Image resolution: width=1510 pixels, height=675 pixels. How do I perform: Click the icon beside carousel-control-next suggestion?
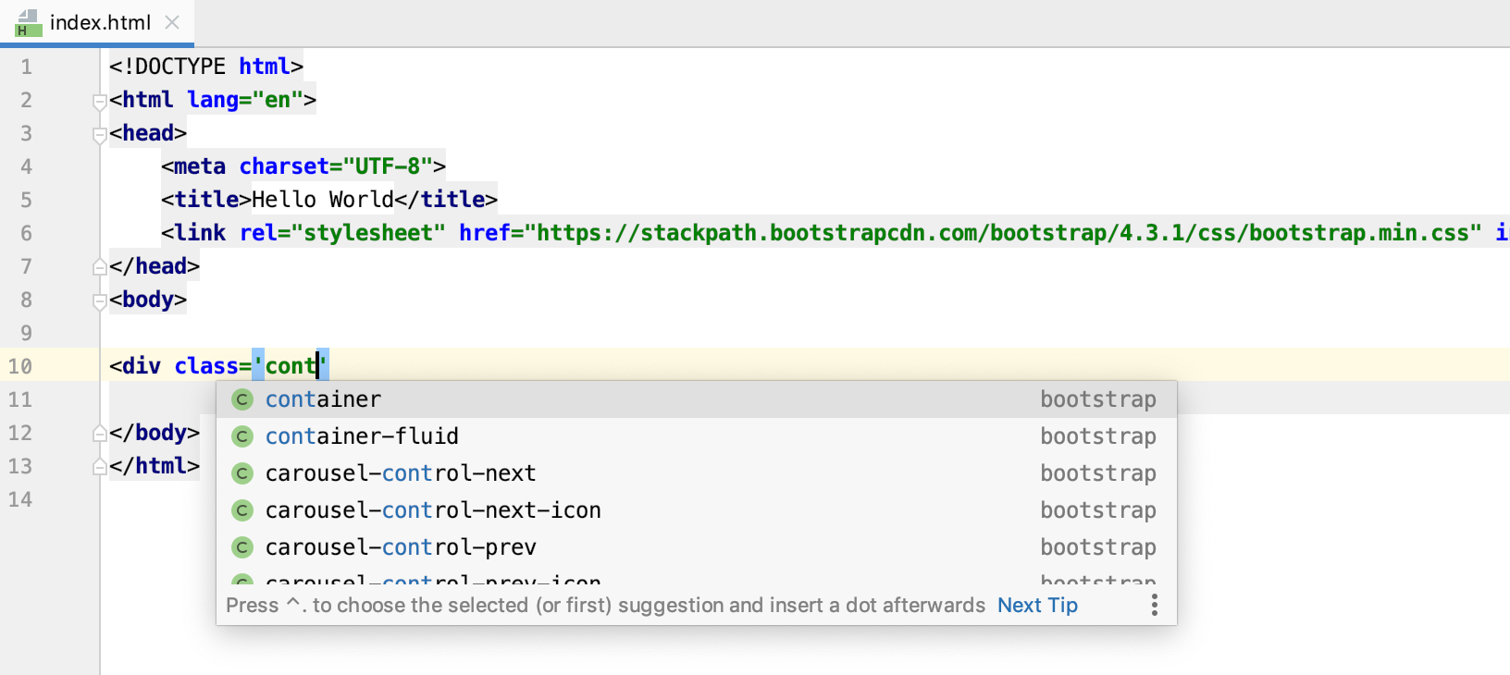[x=242, y=473]
